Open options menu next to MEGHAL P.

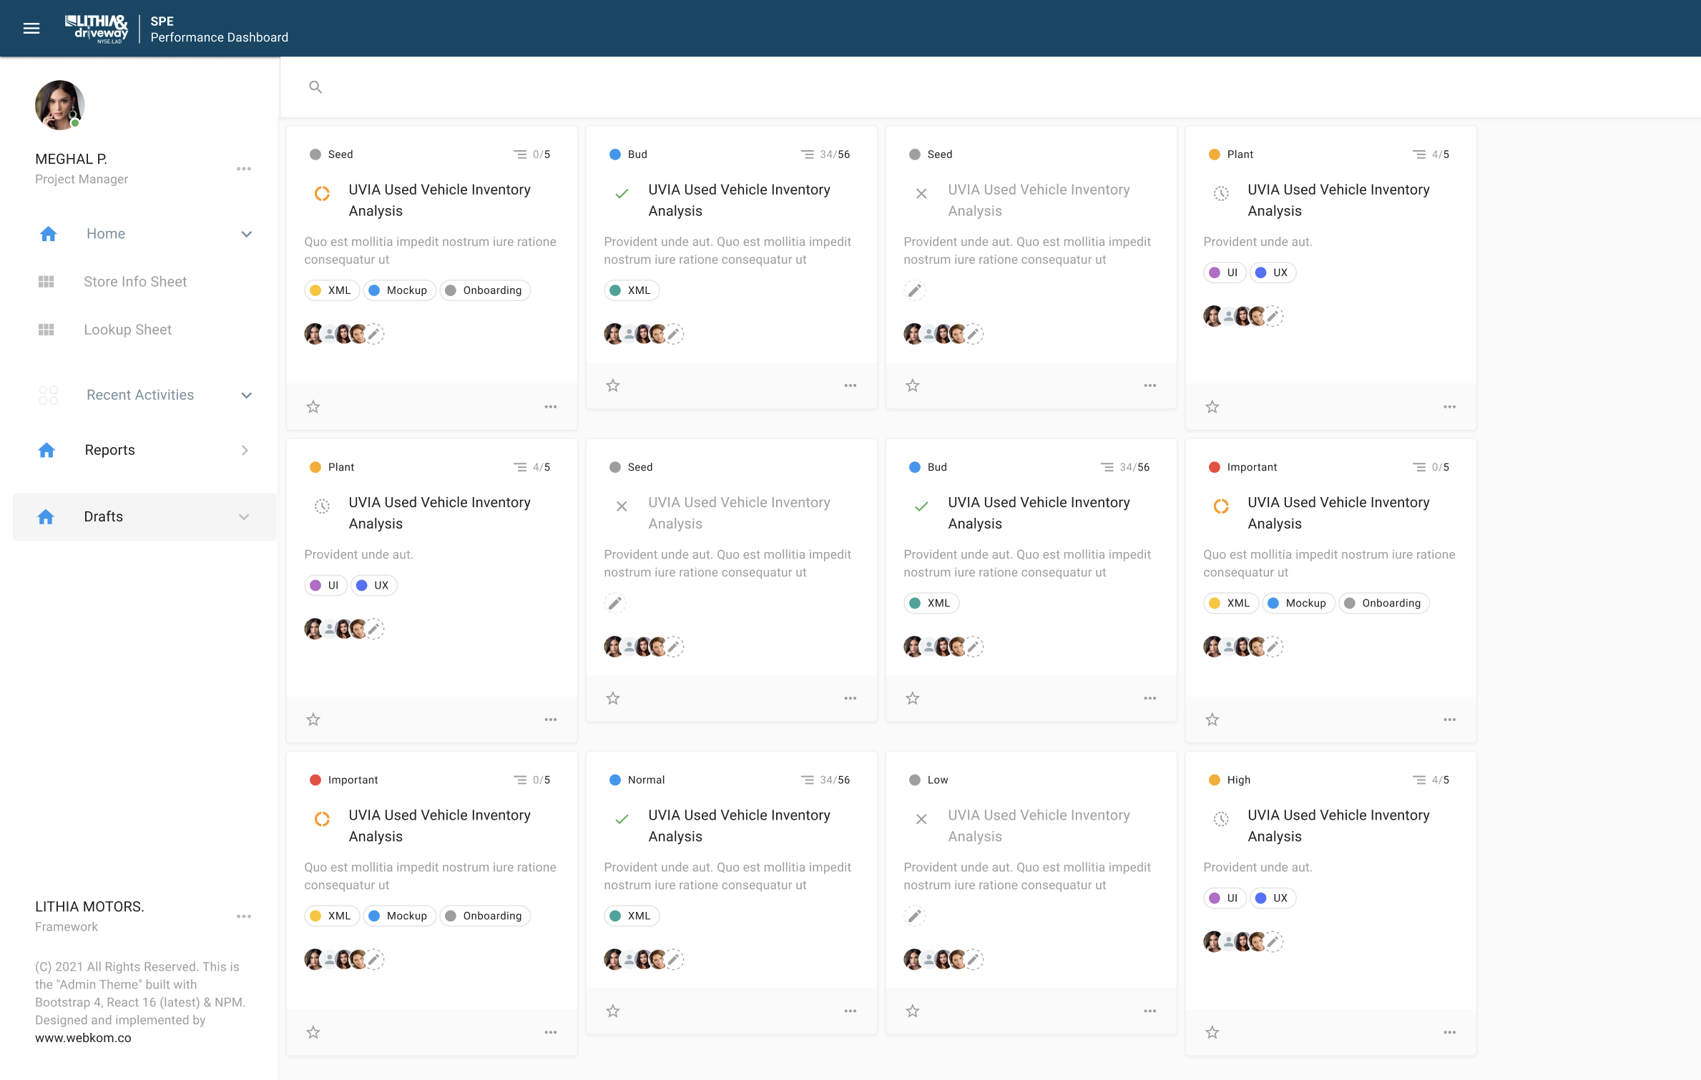[x=244, y=168]
